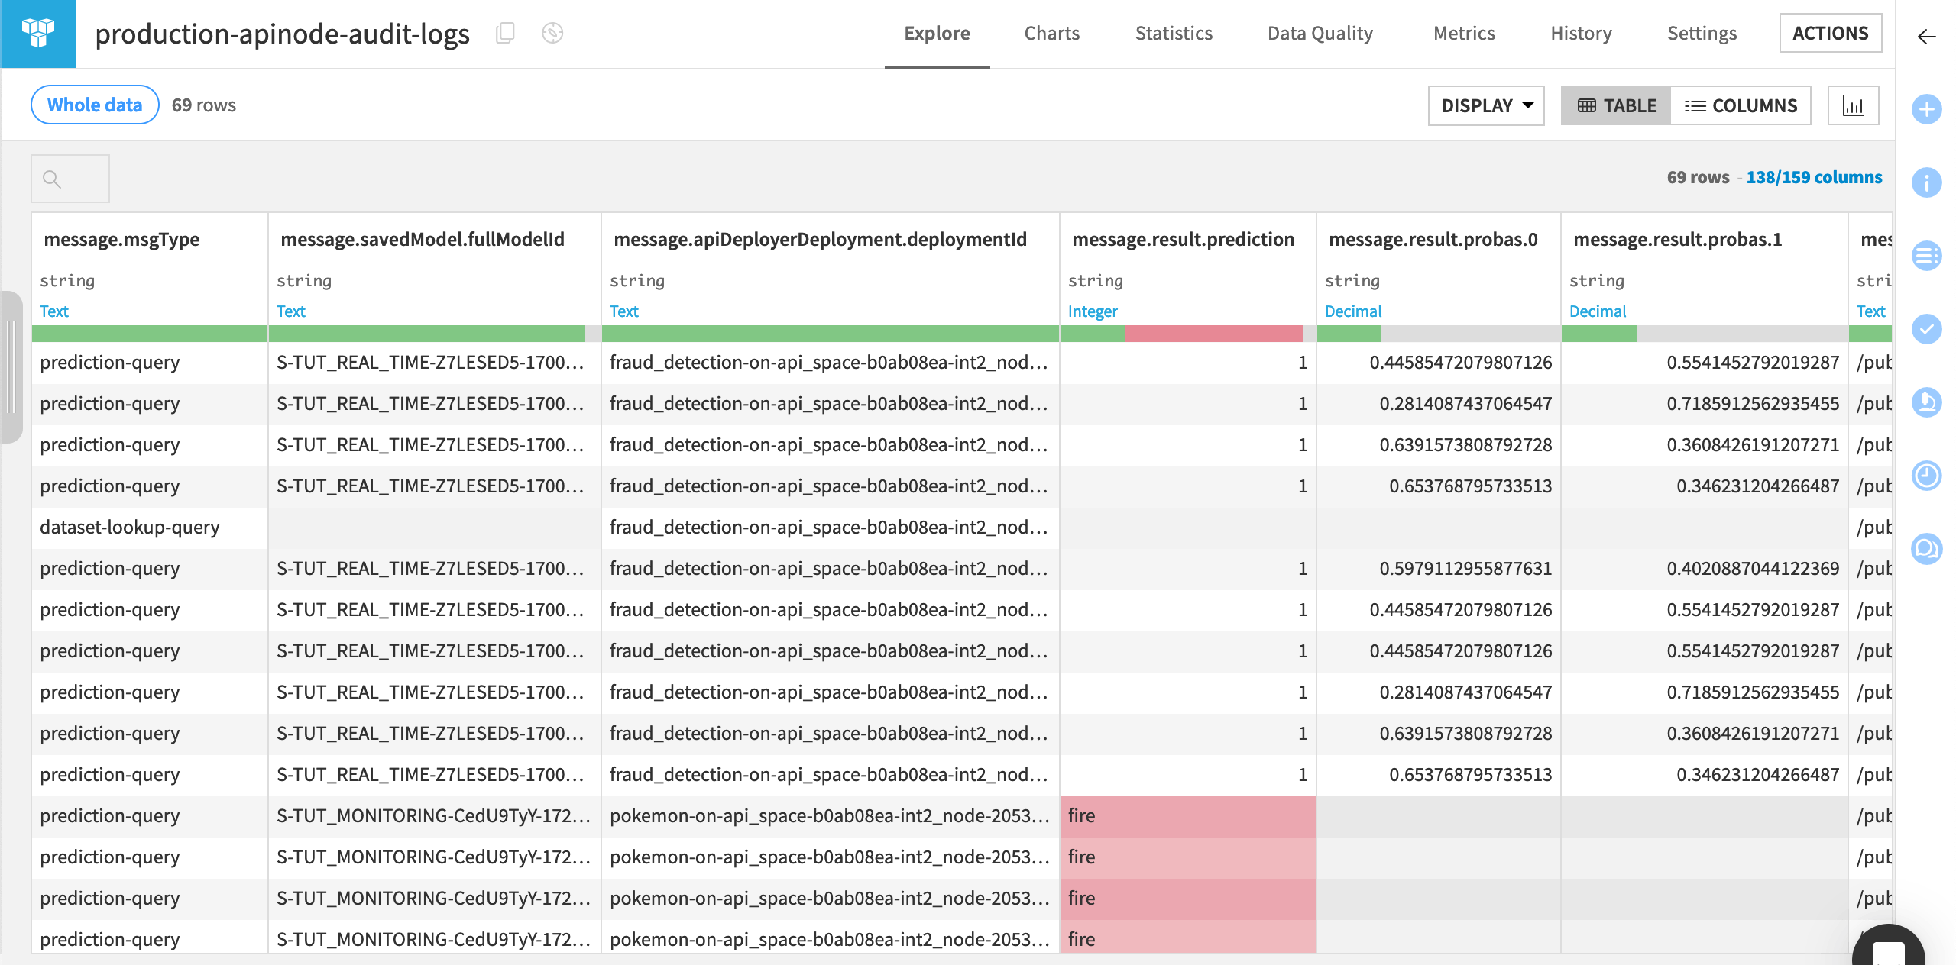Open the ACTIONS menu
This screenshot has height=965, width=1956.
coord(1831,33)
